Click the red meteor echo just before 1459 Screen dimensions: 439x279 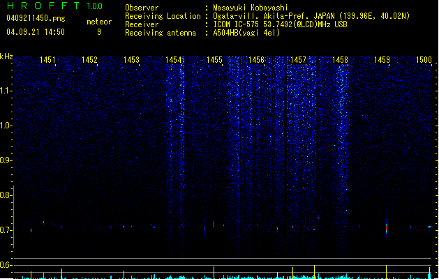[x=387, y=228]
